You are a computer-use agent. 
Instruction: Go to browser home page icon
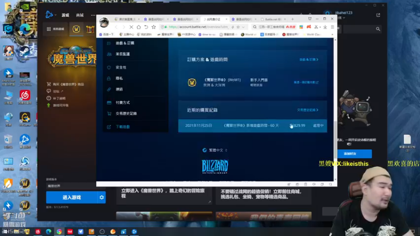(x=139, y=27)
